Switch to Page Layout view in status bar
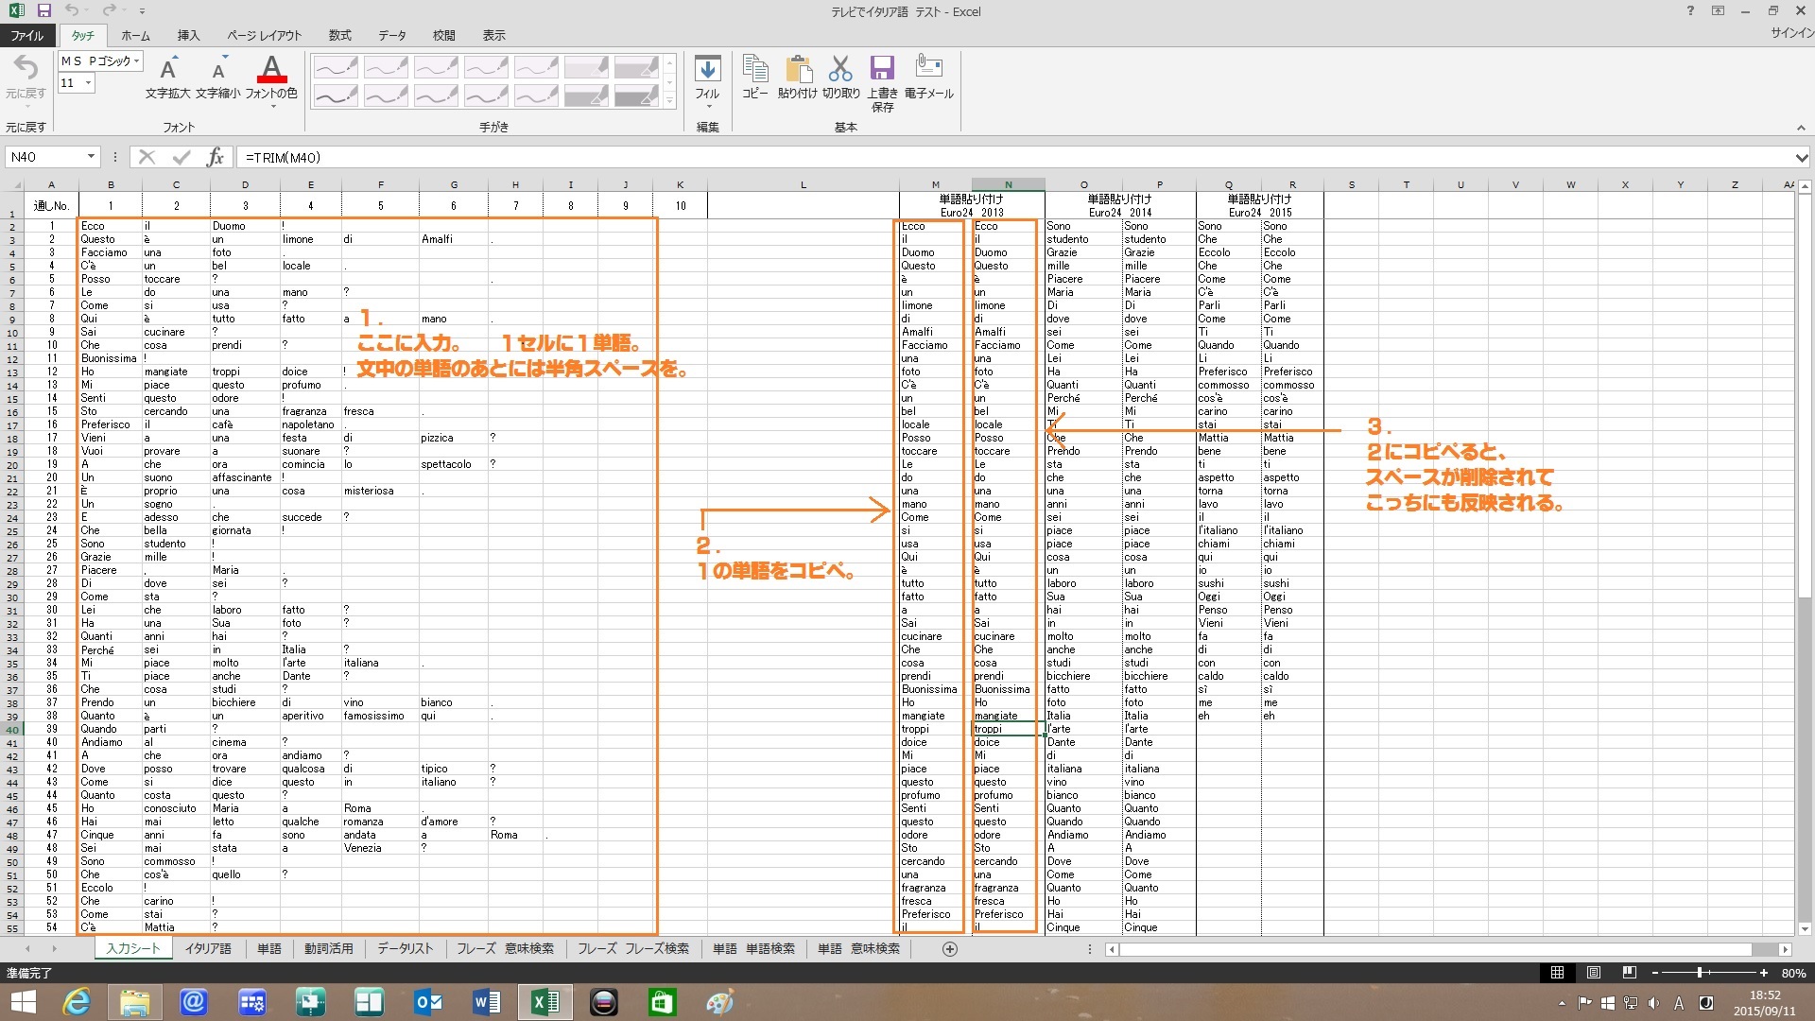The height and width of the screenshot is (1021, 1815). pyautogui.click(x=1594, y=973)
